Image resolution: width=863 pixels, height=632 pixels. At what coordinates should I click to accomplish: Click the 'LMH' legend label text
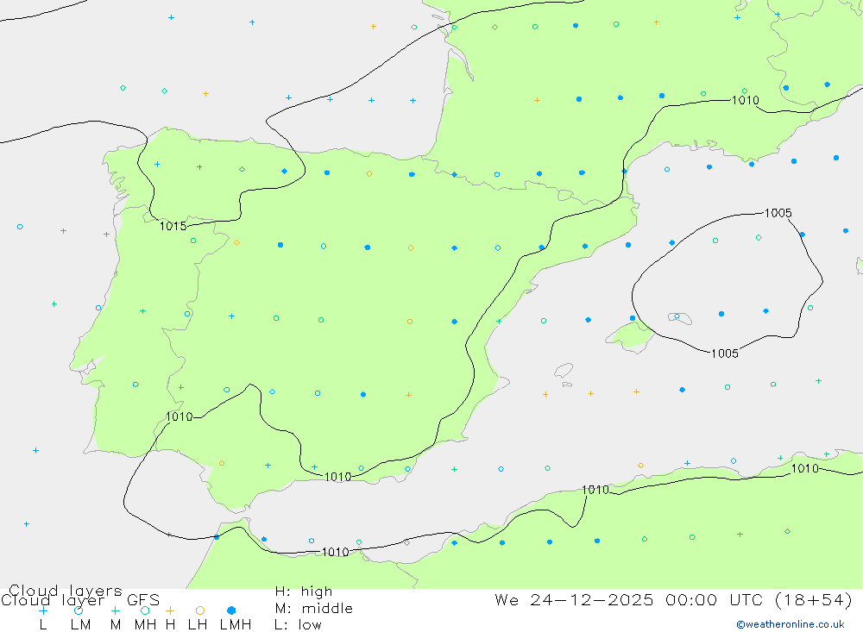click(x=236, y=625)
